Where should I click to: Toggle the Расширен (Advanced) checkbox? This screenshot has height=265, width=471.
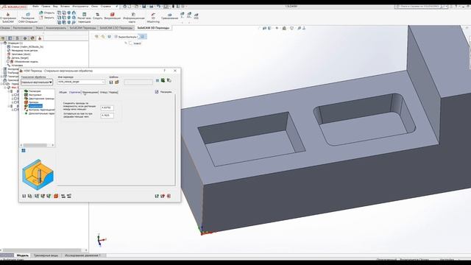157,92
